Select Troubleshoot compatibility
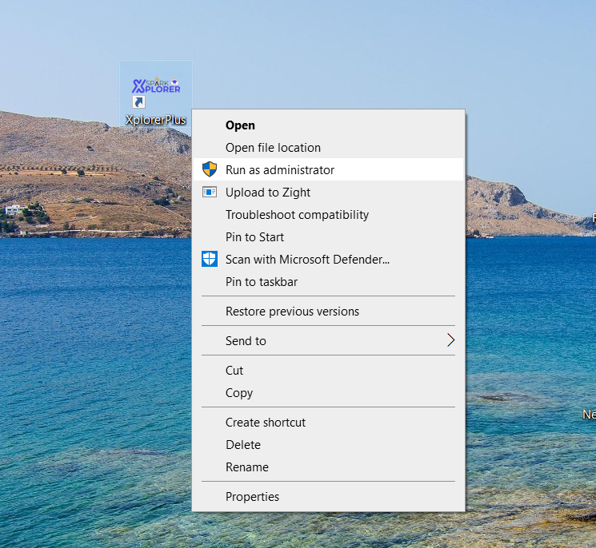Screen dimensions: 596x548 (297, 214)
